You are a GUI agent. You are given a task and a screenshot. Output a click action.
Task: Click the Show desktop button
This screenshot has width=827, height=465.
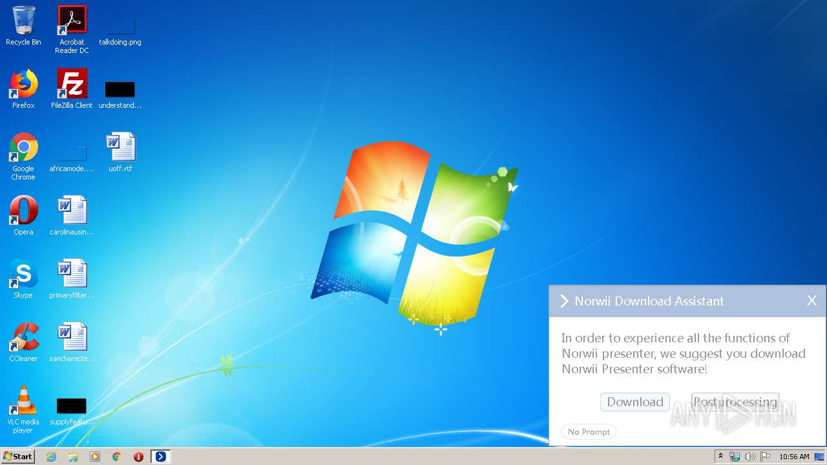coord(820,457)
